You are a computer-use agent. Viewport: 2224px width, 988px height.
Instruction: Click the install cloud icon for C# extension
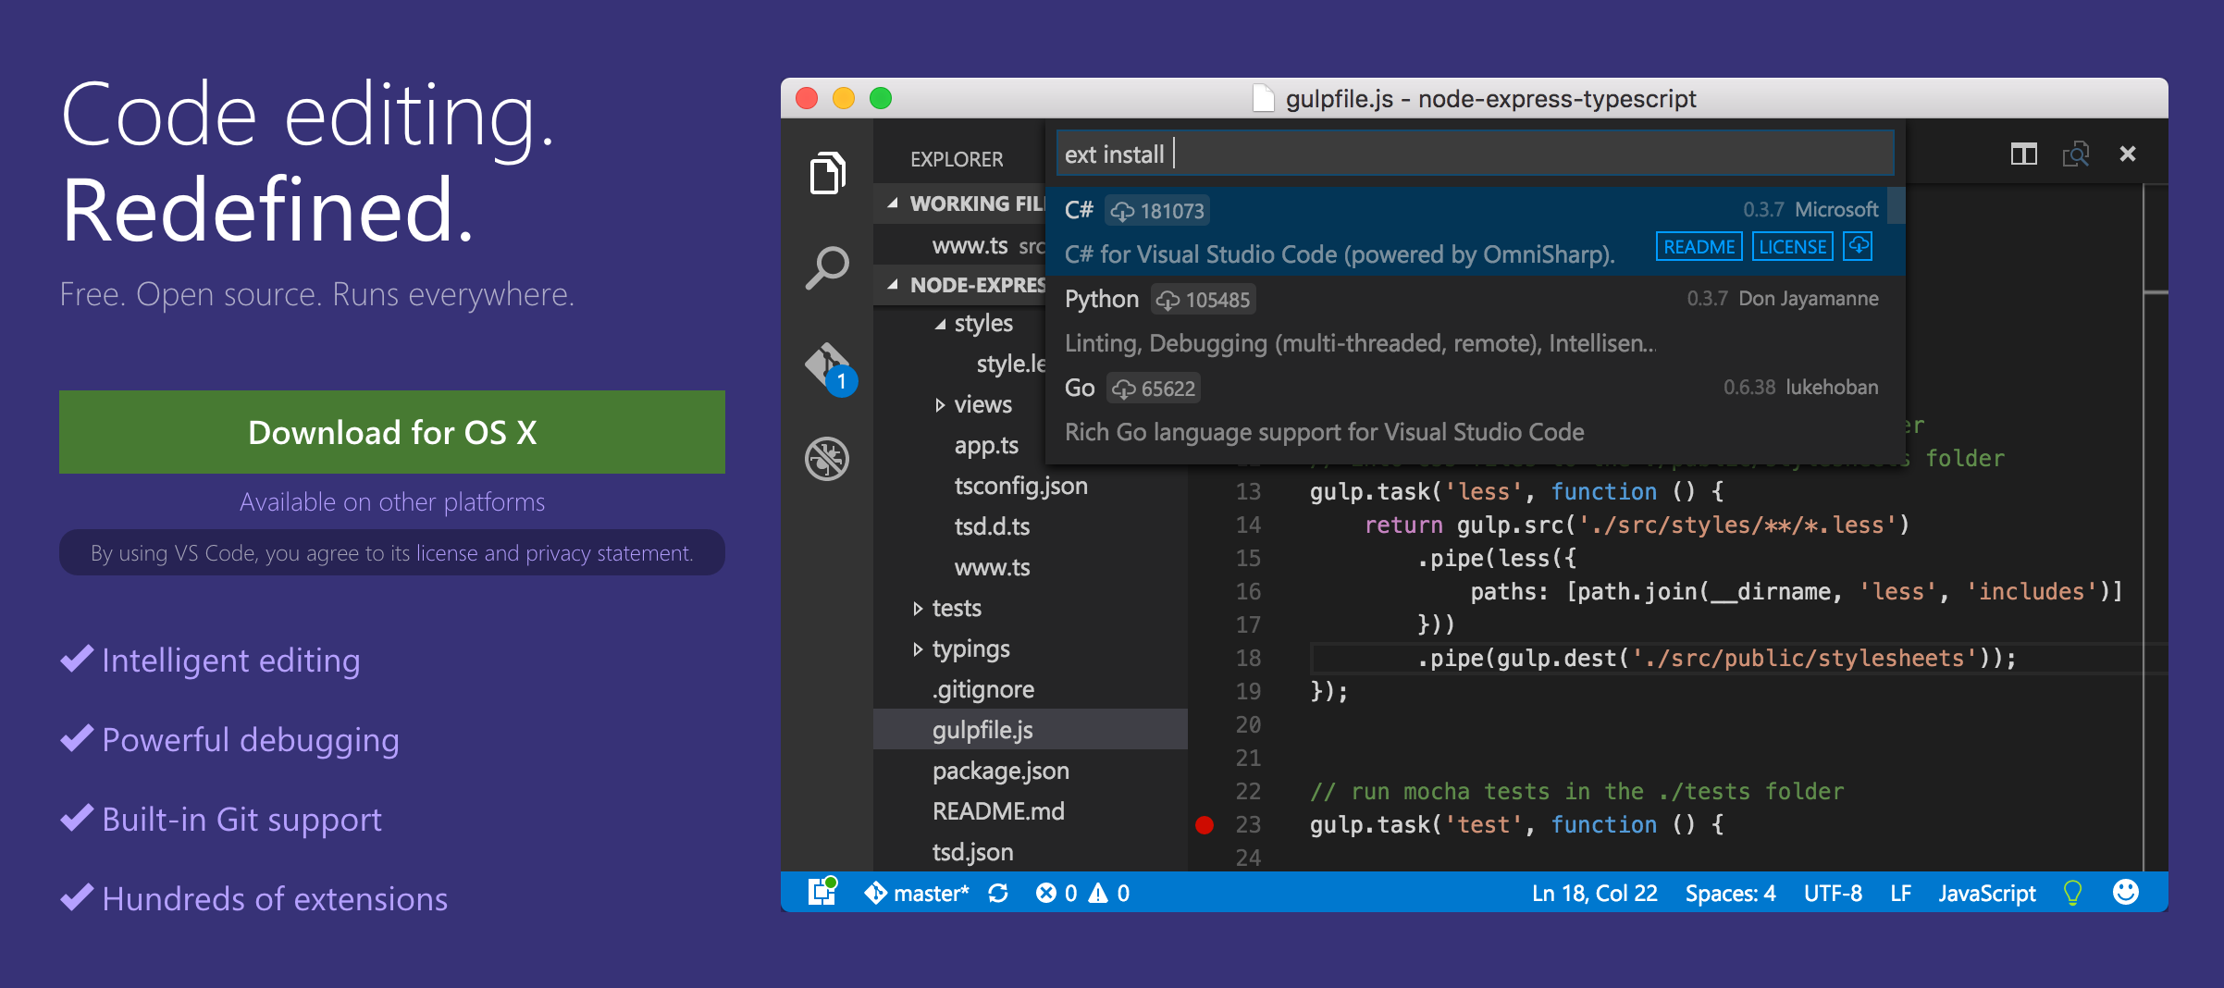pyautogui.click(x=1858, y=246)
